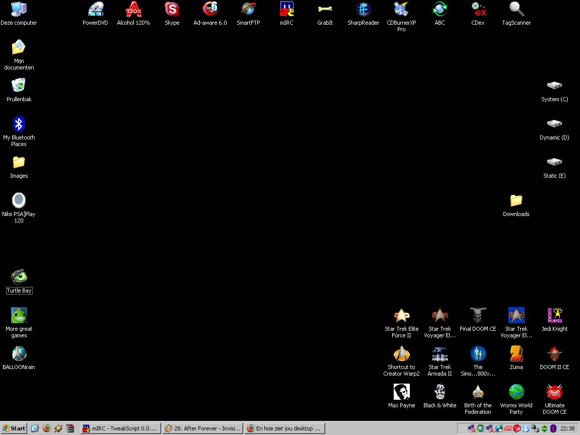Click the blue download arrow tray icon
The height and width of the screenshot is (435, 580).
(526, 428)
